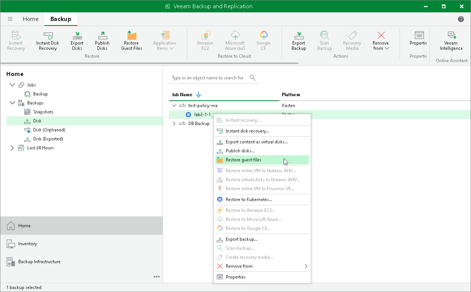Choose Publish disks... in context menu
The width and height of the screenshot is (471, 292).
262,151
